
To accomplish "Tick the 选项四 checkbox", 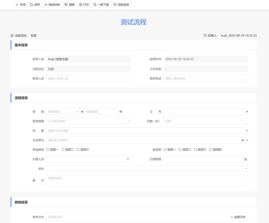I will [210, 150].
